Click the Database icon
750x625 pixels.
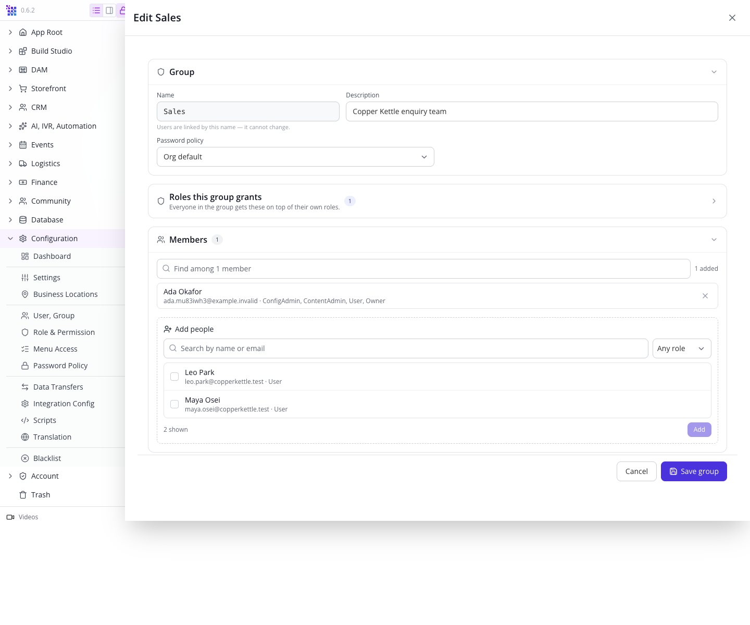pyautogui.click(x=23, y=220)
